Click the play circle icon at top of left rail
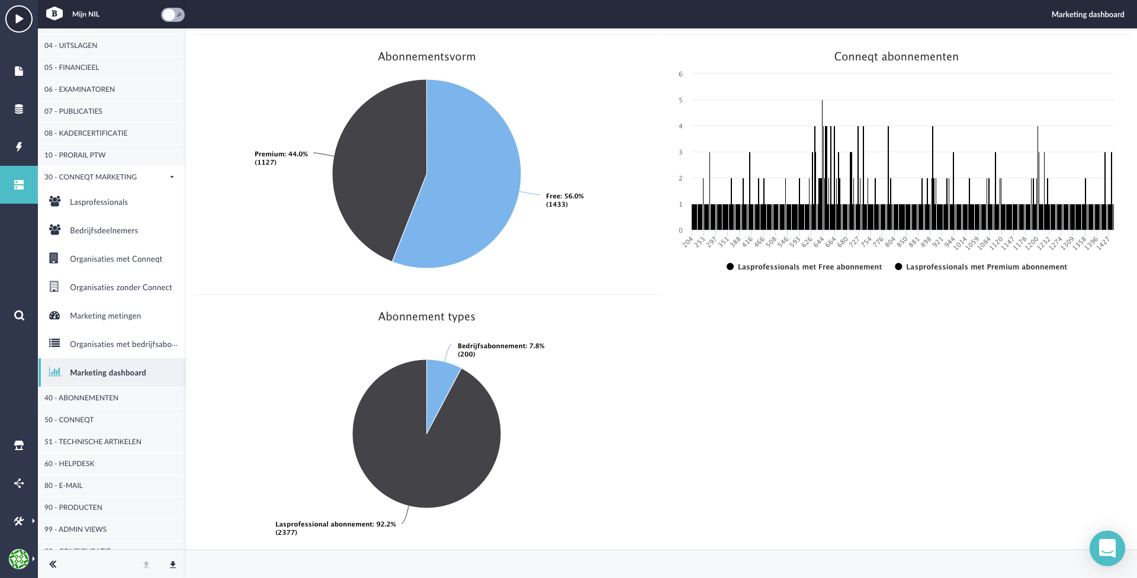Image resolution: width=1137 pixels, height=578 pixels. (19, 19)
